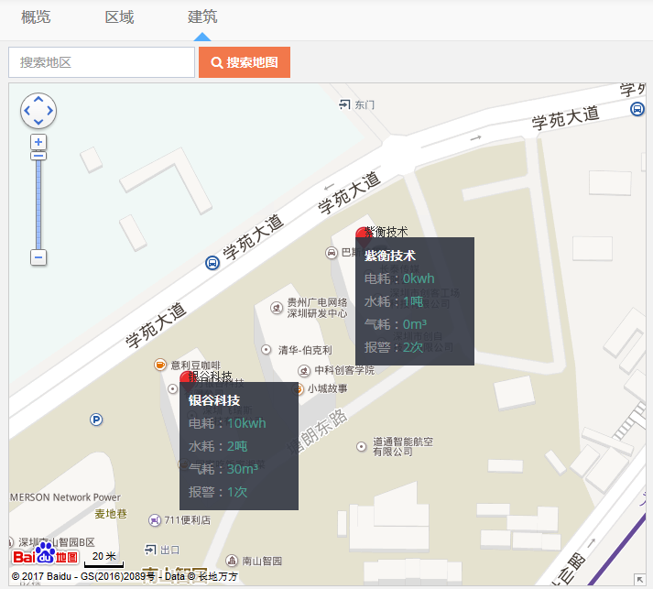This screenshot has width=653, height=589.
Task: Click the 麦地巷 street label
Action: [111, 514]
